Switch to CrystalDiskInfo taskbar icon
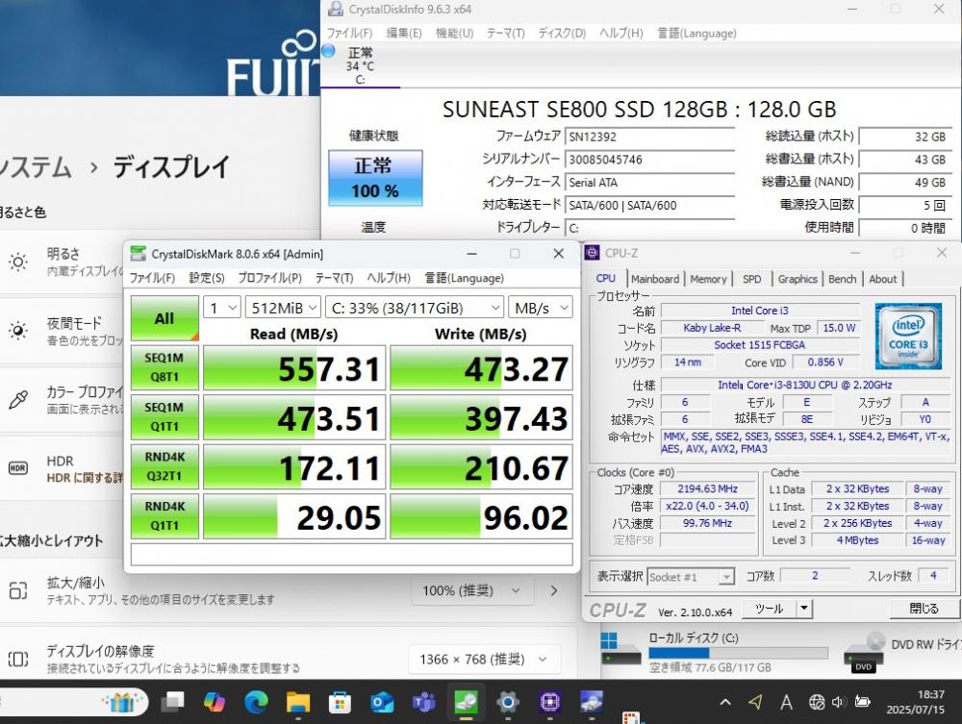 click(592, 703)
